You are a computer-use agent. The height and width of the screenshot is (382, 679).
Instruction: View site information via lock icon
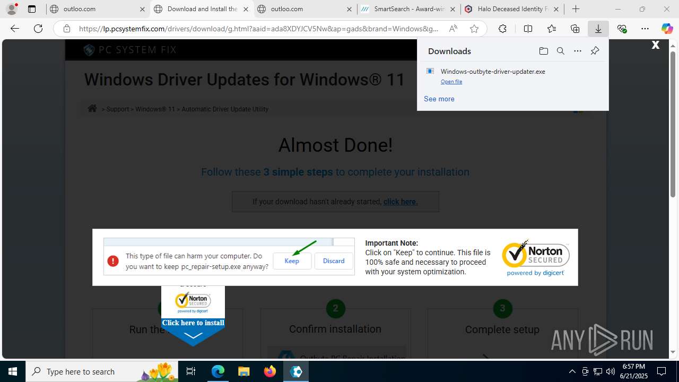67,29
